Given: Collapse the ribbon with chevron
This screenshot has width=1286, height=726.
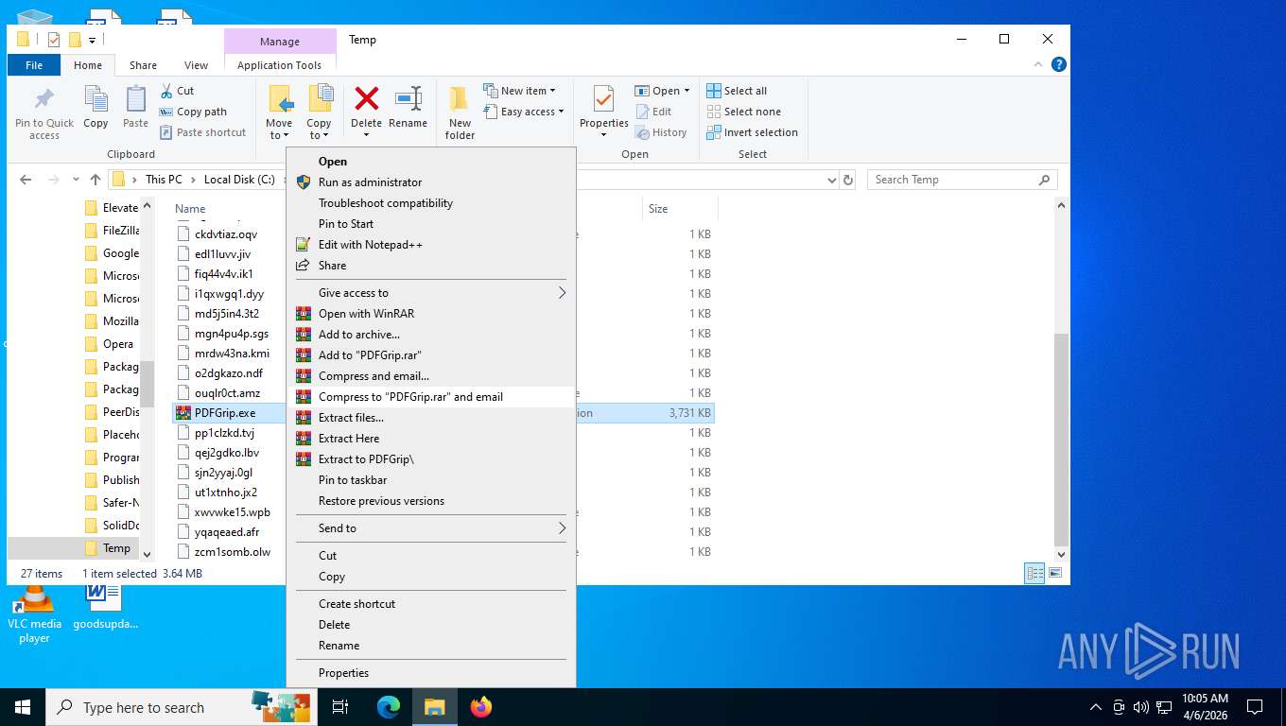Looking at the screenshot, I should click(1040, 64).
